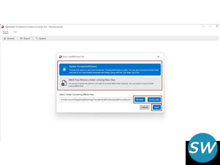Viewport: 220px width, 165px height.
Task: Click the Export icon in toolbar
Action: [21, 38]
